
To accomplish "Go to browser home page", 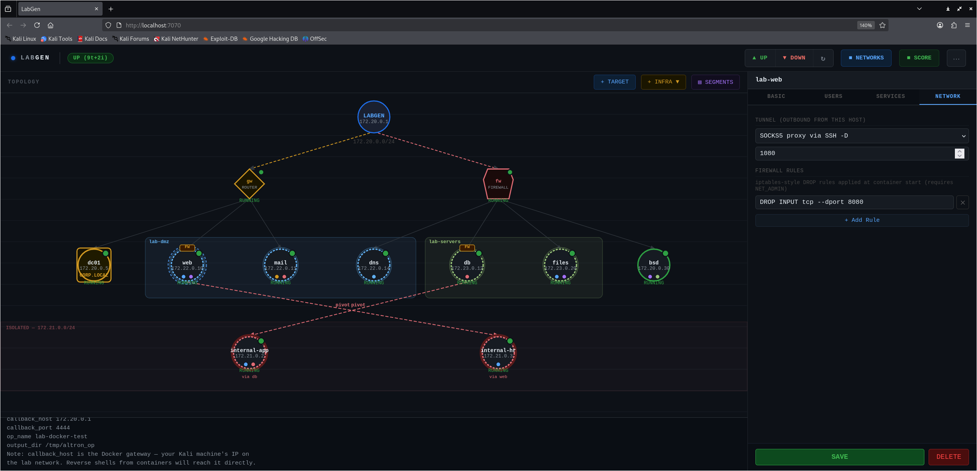I will [x=50, y=25].
